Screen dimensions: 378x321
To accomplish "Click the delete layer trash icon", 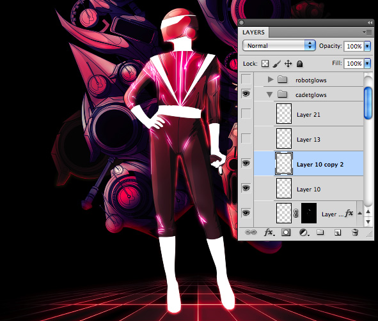I will pos(355,232).
